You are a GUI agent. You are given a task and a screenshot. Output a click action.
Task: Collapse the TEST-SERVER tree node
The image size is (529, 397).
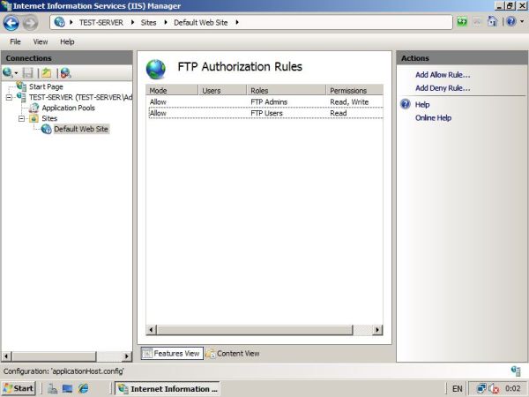click(x=9, y=98)
